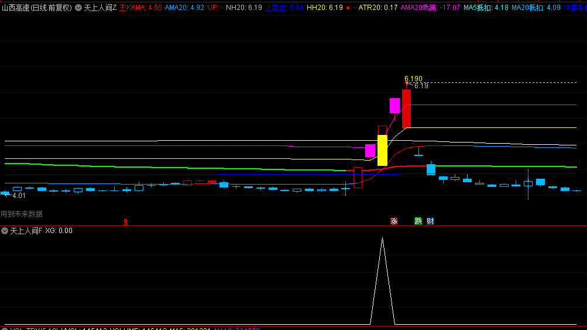Click the yellow 6.190 high price label

(x=413, y=78)
